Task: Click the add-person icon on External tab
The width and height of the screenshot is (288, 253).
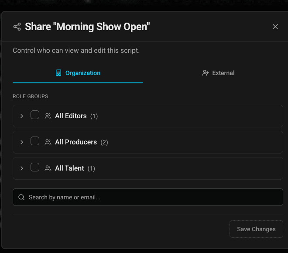Action: tap(206, 73)
